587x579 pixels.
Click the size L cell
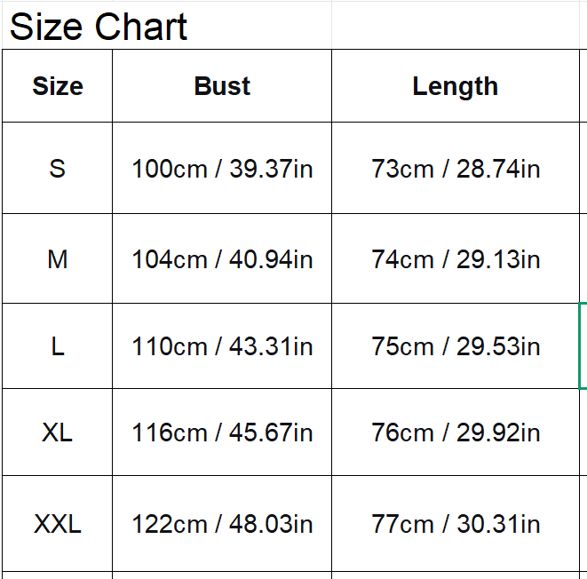click(58, 346)
